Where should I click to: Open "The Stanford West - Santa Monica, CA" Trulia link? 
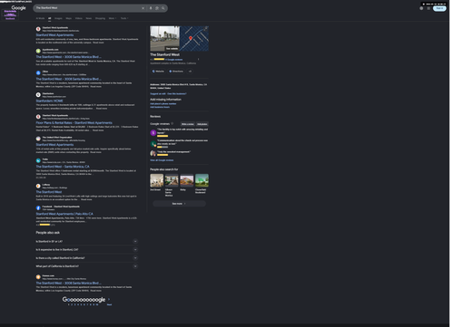click(x=63, y=167)
